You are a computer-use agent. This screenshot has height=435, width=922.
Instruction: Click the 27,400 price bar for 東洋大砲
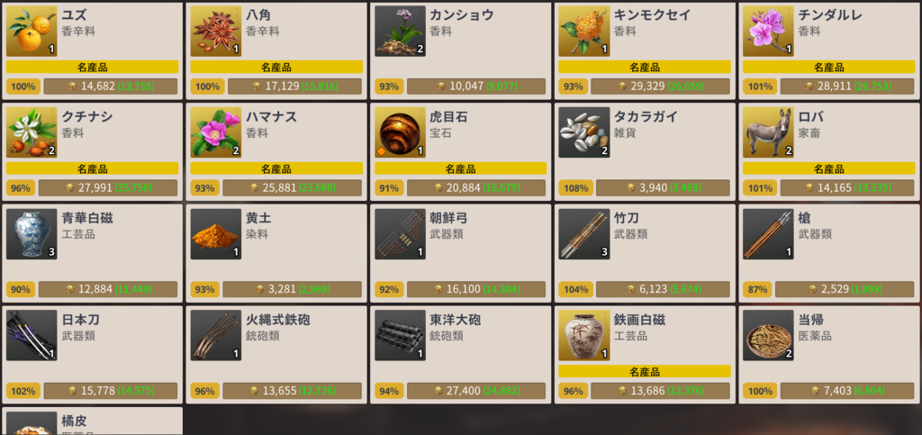pos(476,391)
